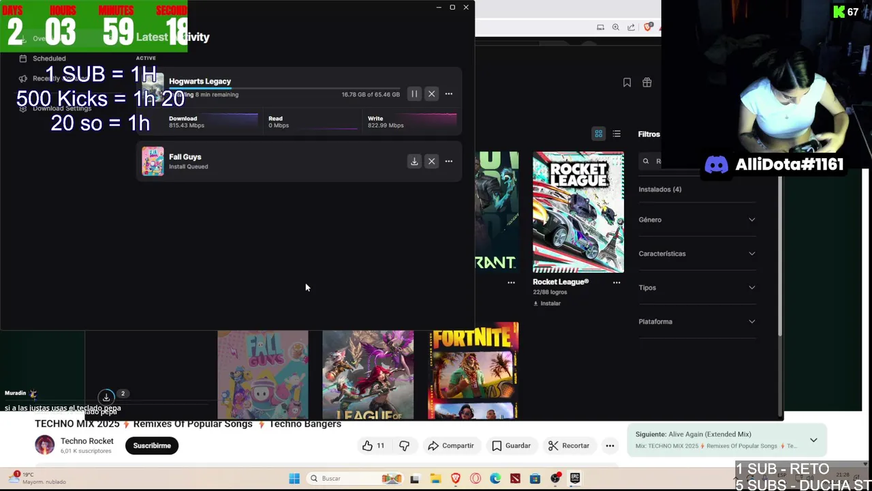Expand the Características filter
The image size is (872, 491).
[x=697, y=254]
